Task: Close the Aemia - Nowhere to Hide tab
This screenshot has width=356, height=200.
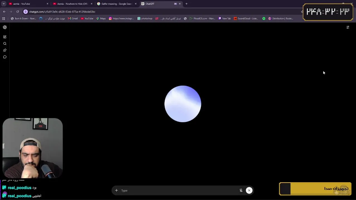Action: [x=92, y=4]
